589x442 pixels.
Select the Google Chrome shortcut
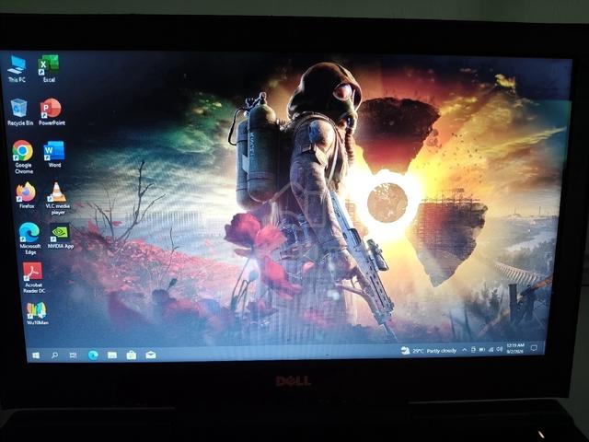(23, 157)
